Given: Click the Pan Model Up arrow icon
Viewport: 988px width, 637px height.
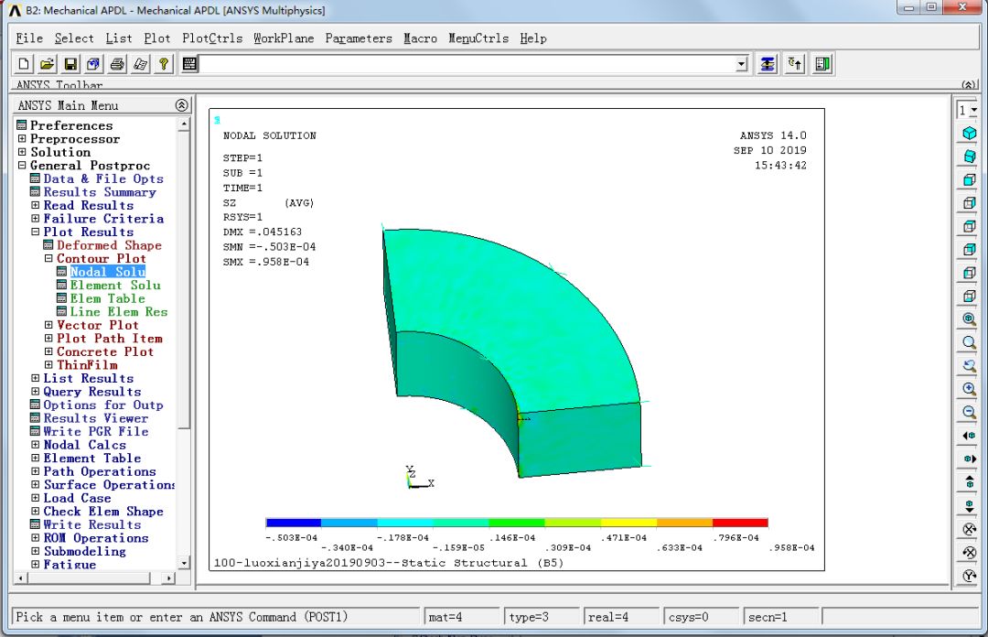Looking at the screenshot, I should point(969,482).
